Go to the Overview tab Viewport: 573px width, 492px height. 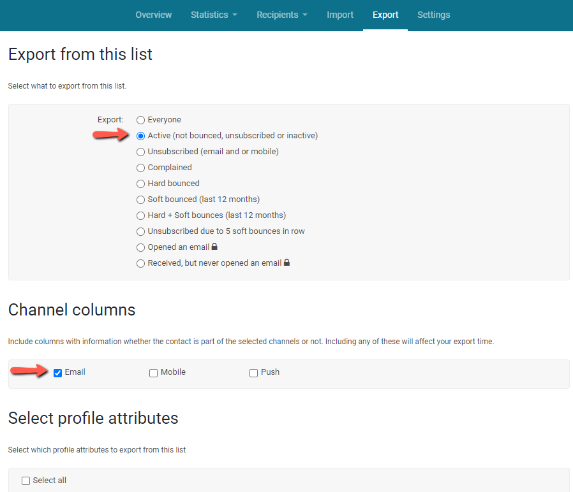pyautogui.click(x=153, y=15)
